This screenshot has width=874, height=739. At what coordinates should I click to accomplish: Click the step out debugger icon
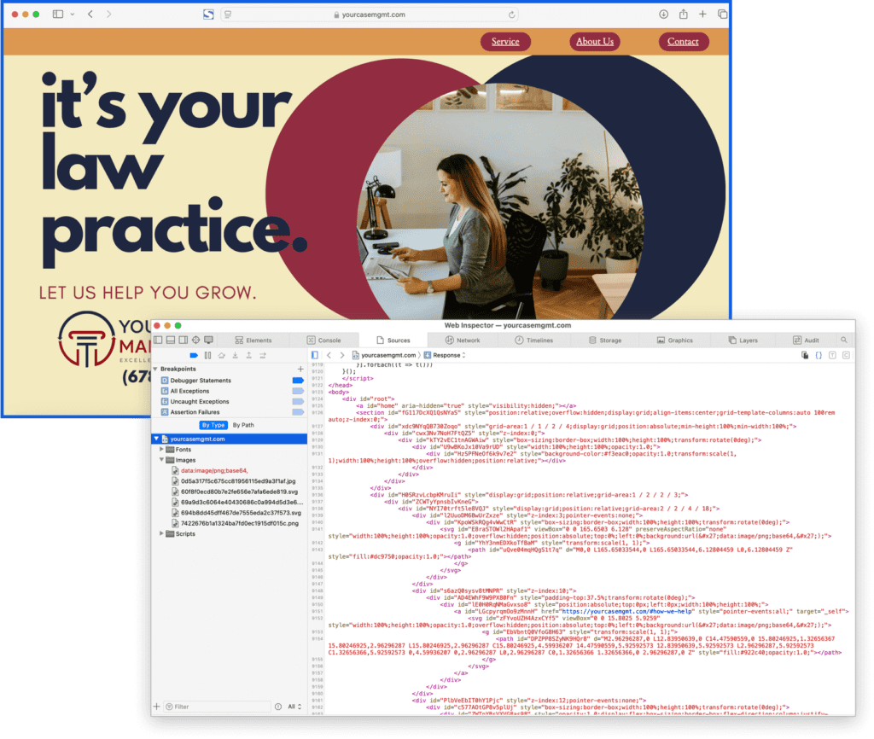pyautogui.click(x=248, y=356)
